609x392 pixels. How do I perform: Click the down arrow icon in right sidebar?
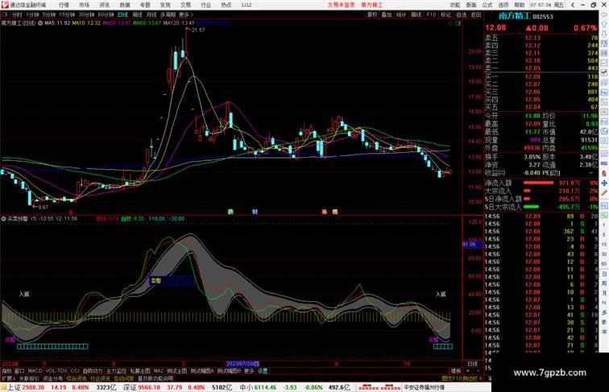tap(604, 34)
